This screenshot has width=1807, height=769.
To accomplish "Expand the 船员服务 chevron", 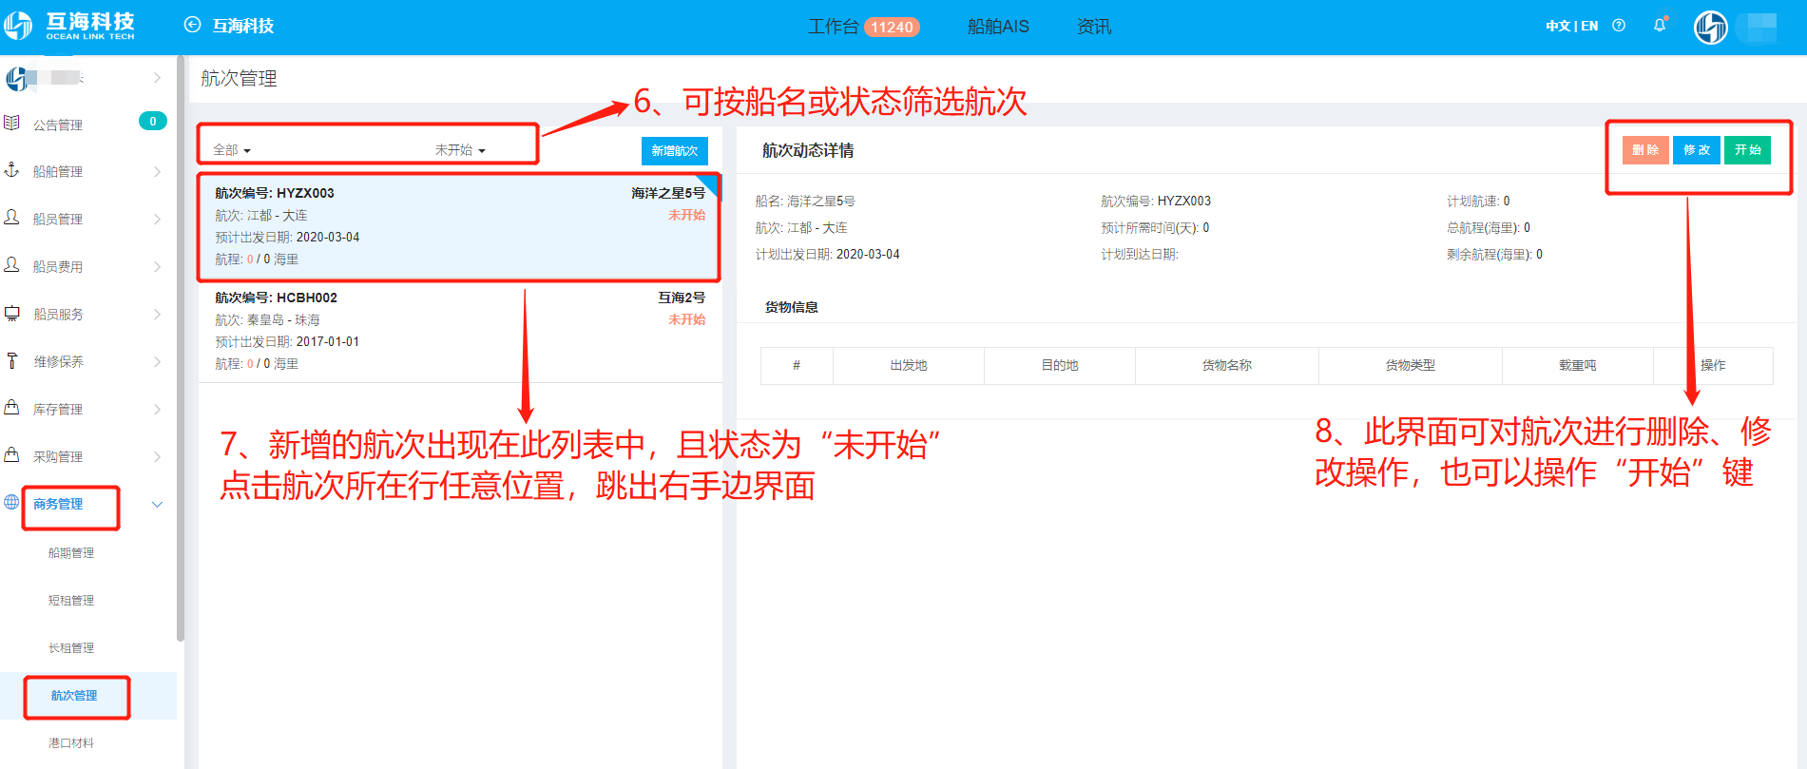I will tap(158, 314).
